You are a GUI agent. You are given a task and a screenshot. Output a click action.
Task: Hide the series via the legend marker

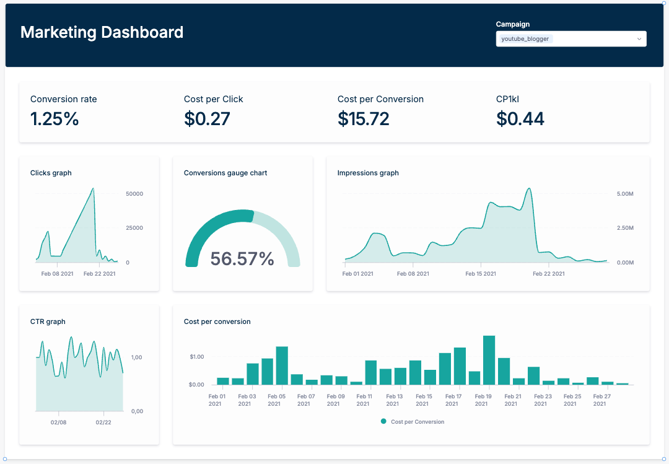(x=385, y=421)
